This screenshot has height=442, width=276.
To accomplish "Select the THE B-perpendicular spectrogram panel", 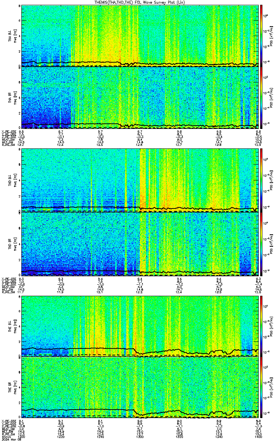I will tap(140, 326).
